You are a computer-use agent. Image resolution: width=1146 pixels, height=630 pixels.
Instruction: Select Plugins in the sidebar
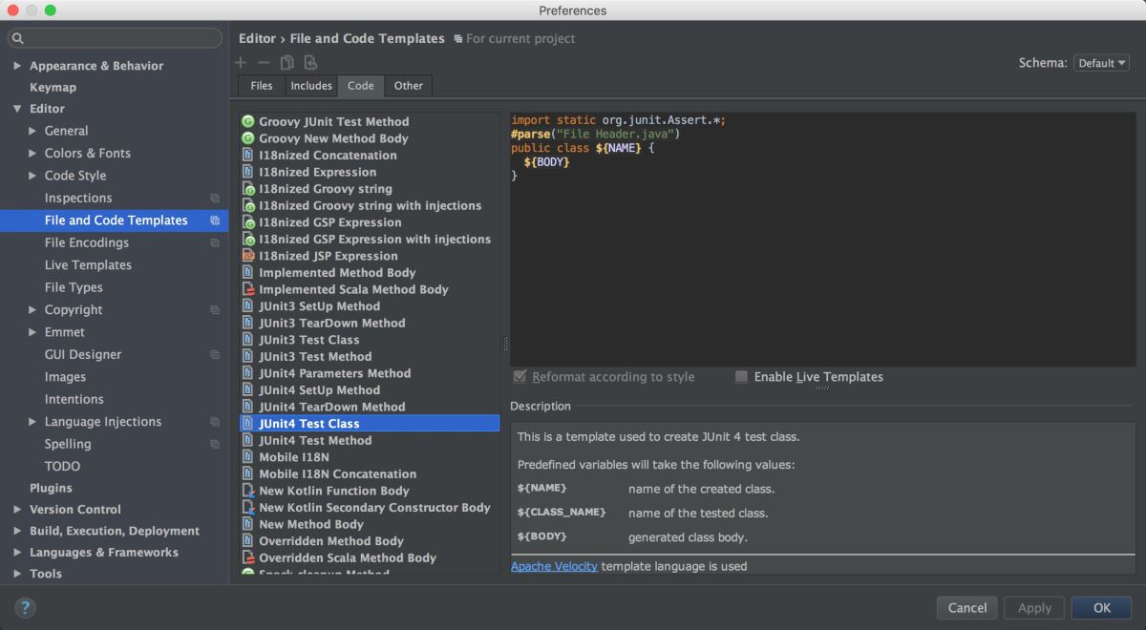[51, 488]
